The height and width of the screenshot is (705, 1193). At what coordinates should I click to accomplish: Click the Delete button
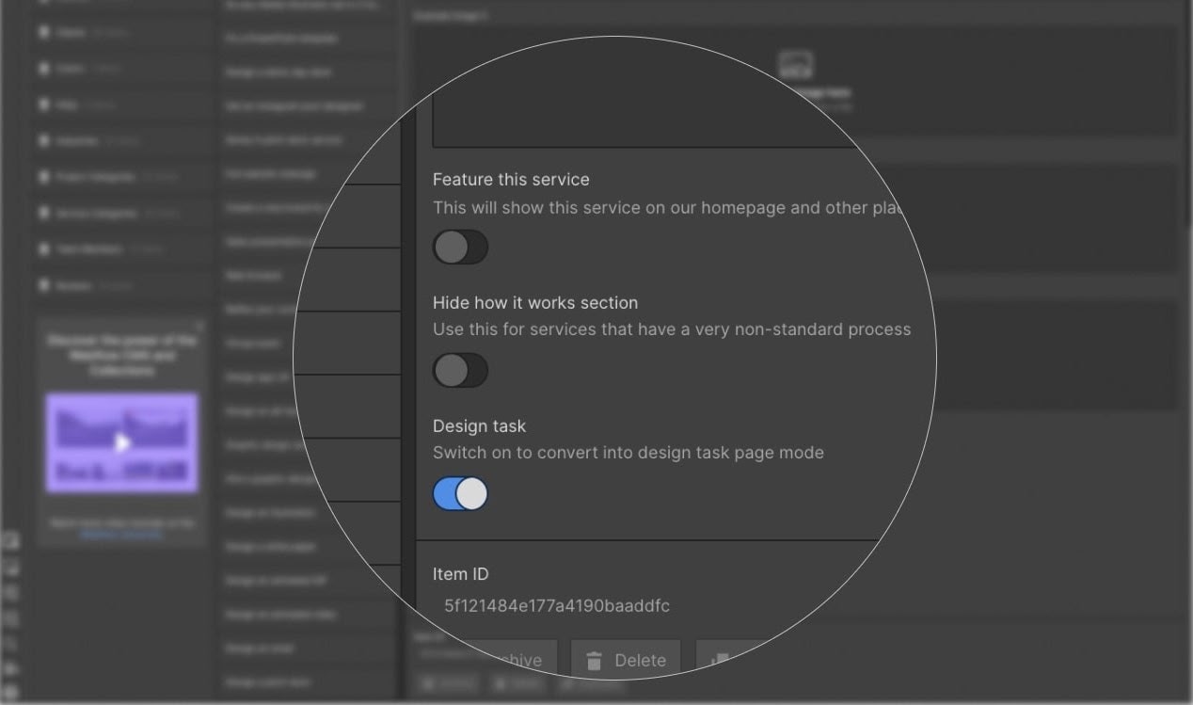pyautogui.click(x=626, y=660)
